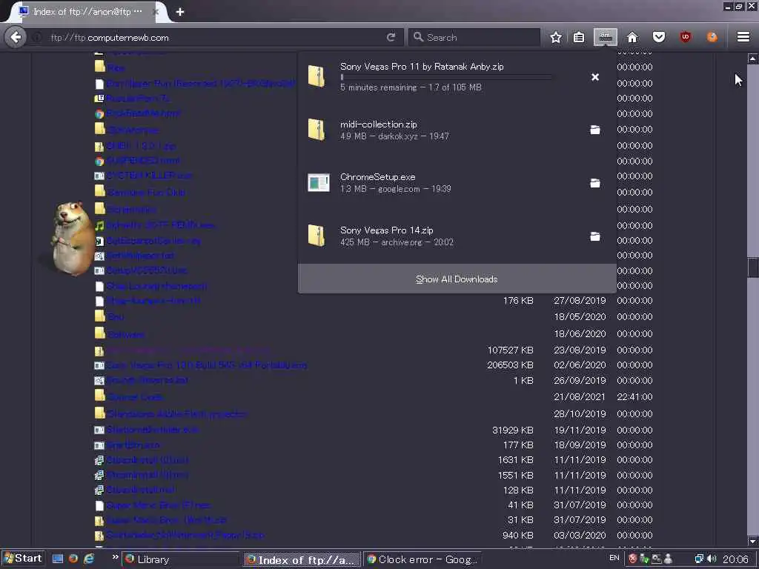Click the 22:41:00 time cell

(x=634, y=397)
